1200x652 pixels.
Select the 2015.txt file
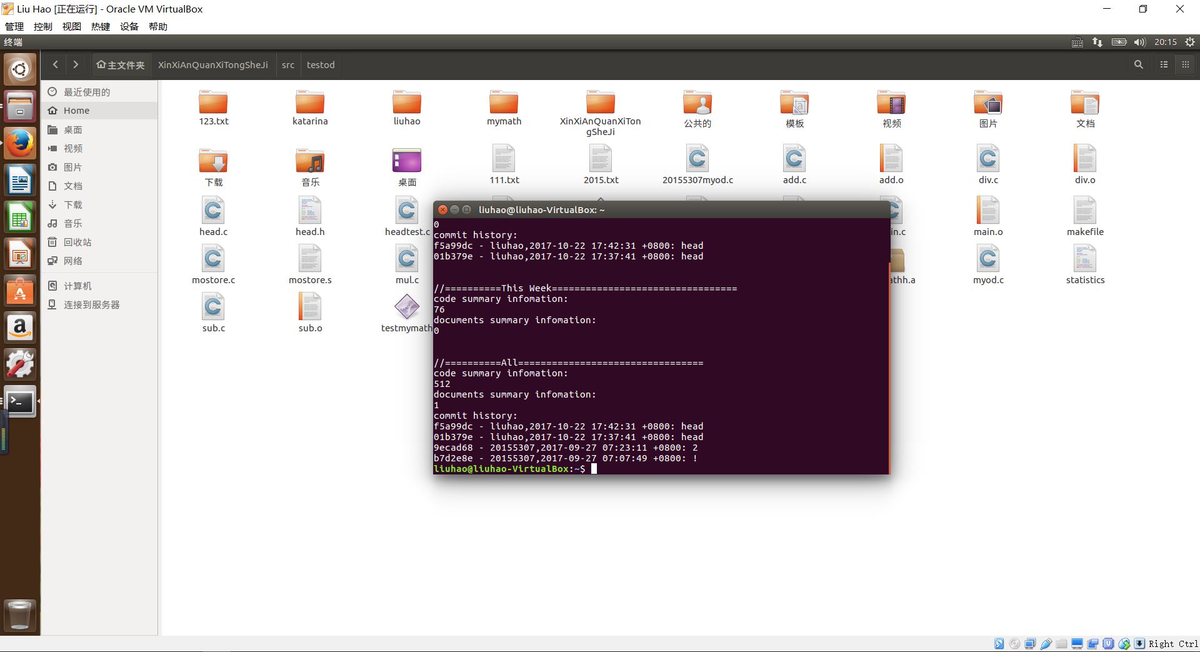tap(601, 164)
